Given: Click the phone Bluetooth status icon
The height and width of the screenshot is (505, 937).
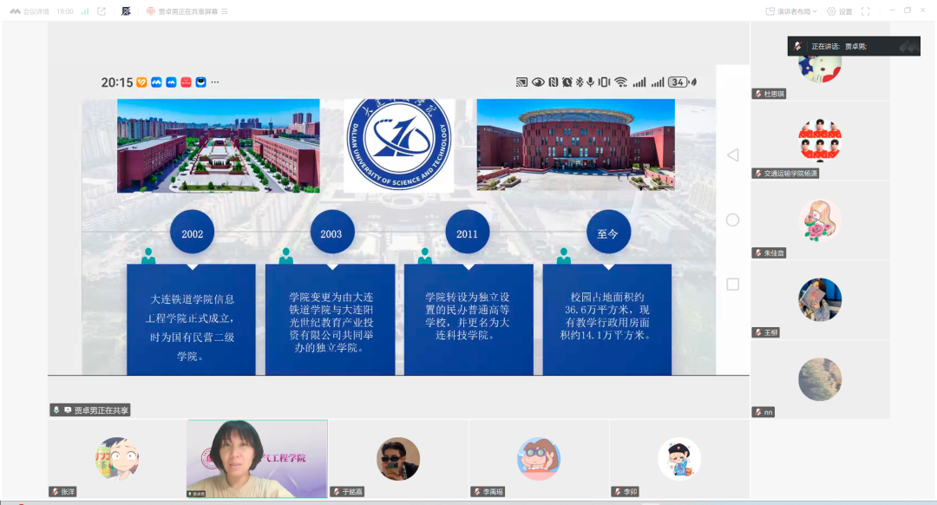Looking at the screenshot, I should pos(579,82).
